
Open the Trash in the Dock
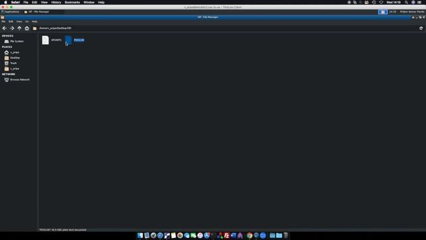point(286,235)
